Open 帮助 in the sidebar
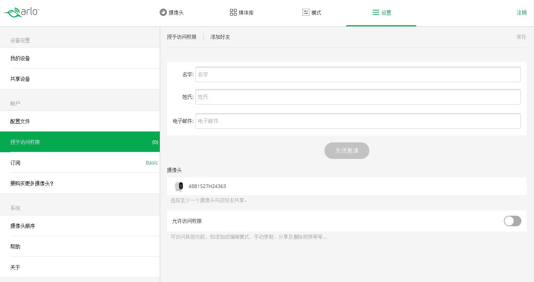 80,247
